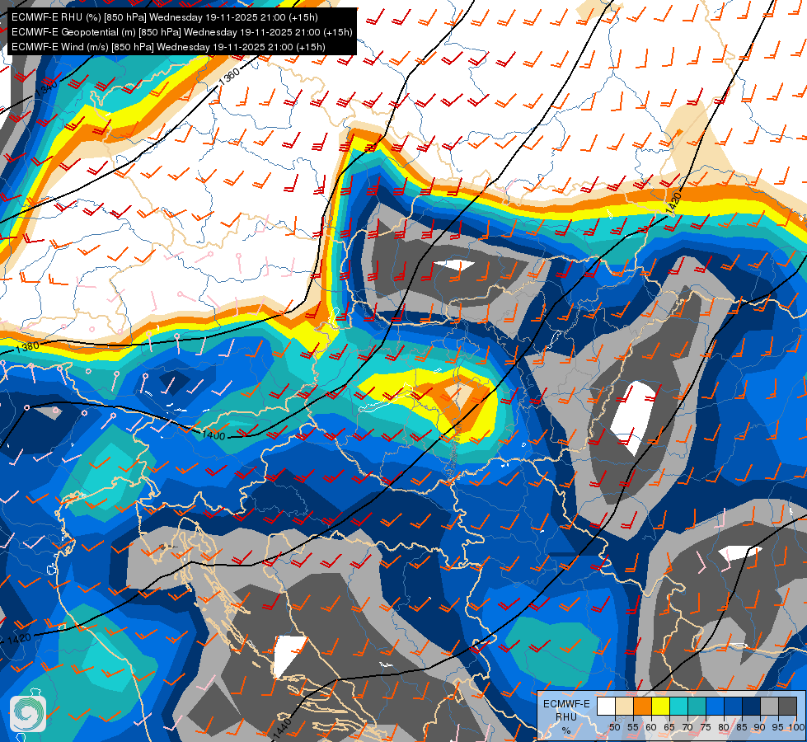The width and height of the screenshot is (807, 742).
Task: Select the ECMWF-E Geopotential (m) title line
Action: (181, 32)
